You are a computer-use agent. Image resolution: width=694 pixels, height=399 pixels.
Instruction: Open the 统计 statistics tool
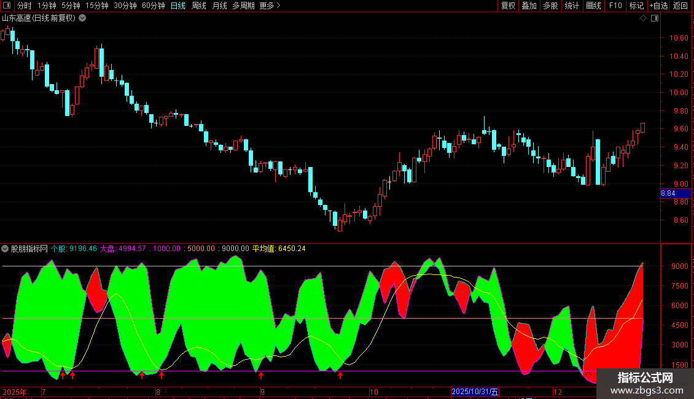[x=572, y=6]
